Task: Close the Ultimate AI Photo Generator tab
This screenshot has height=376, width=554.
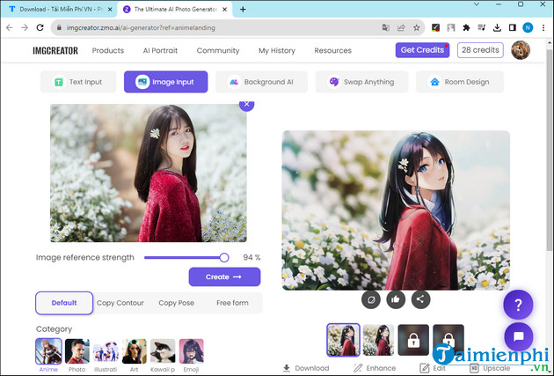Action: pos(225,10)
